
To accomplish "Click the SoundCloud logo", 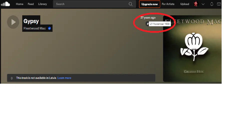I will pyautogui.click(x=5, y=4).
